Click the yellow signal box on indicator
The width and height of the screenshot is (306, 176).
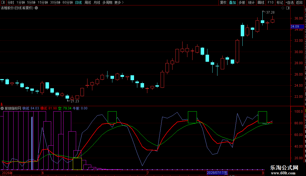click(x=77, y=164)
